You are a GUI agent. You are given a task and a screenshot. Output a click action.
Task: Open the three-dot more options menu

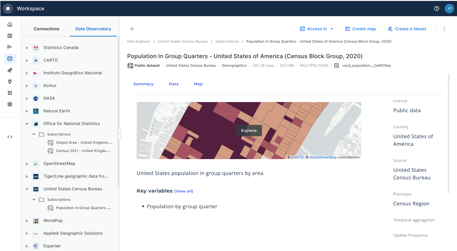[444, 29]
